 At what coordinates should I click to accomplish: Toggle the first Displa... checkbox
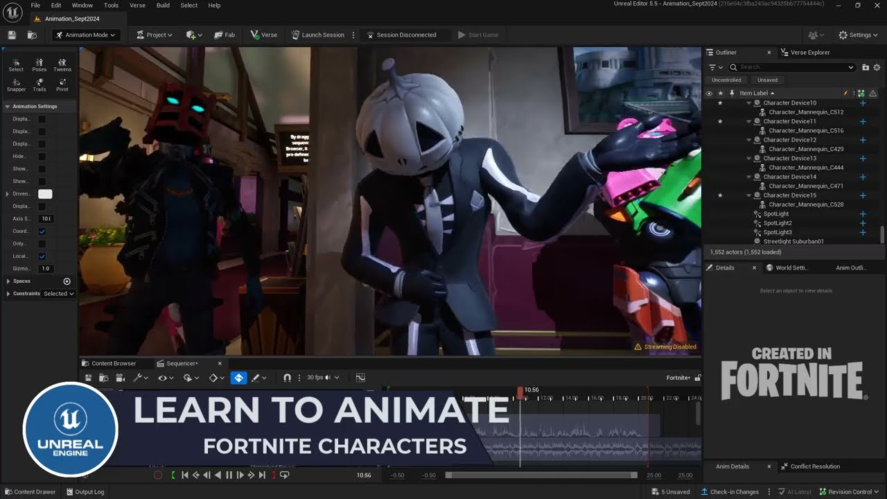click(x=42, y=119)
